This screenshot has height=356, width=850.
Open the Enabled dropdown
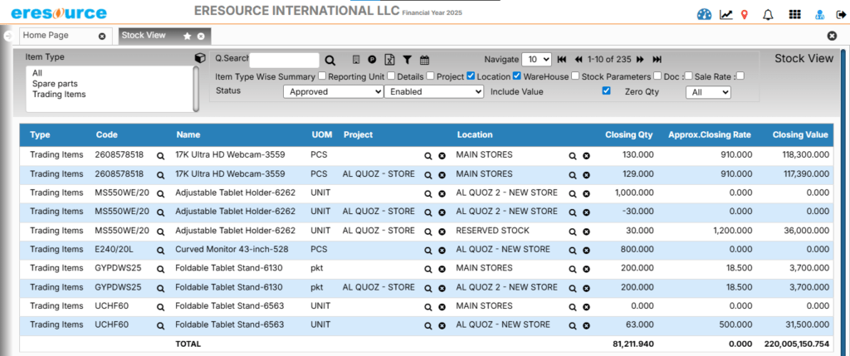pyautogui.click(x=433, y=92)
